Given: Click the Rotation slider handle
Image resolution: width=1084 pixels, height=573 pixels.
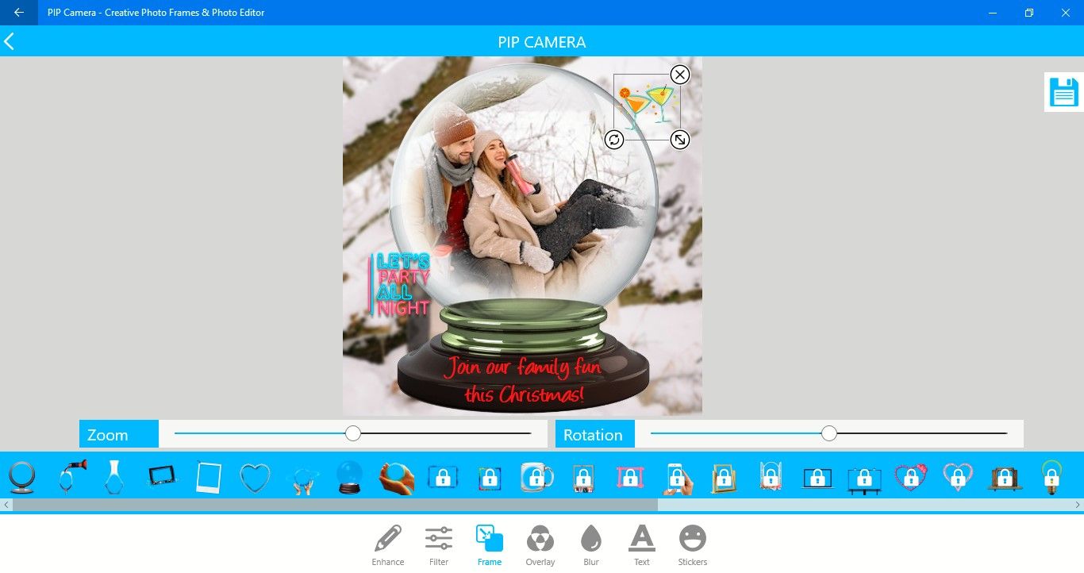Looking at the screenshot, I should click(829, 433).
